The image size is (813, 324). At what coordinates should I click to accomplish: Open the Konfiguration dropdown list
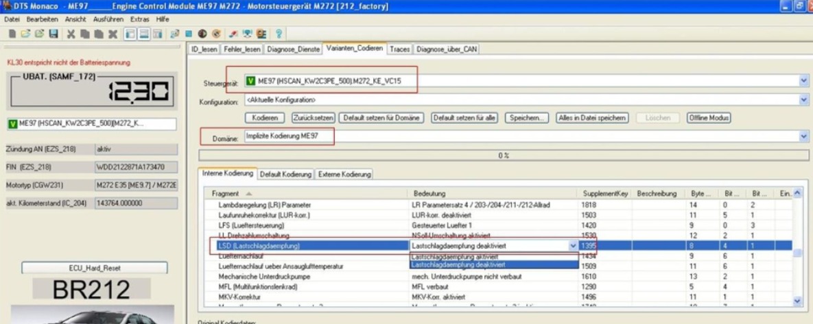803,100
